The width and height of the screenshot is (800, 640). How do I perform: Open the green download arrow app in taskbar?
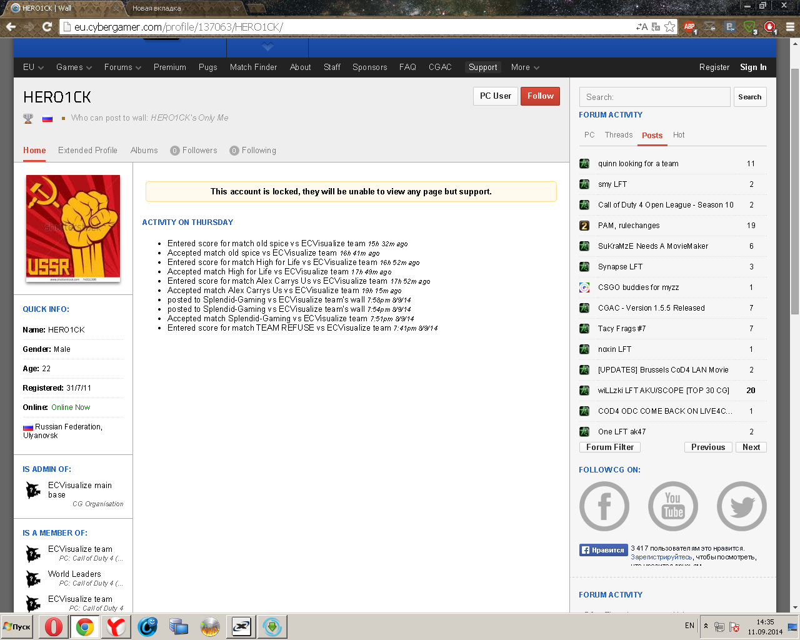[x=272, y=626]
